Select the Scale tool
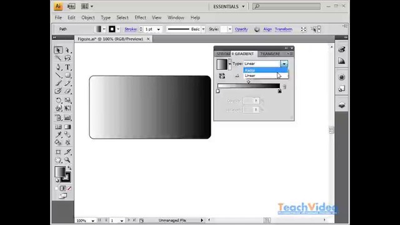 tap(67, 100)
